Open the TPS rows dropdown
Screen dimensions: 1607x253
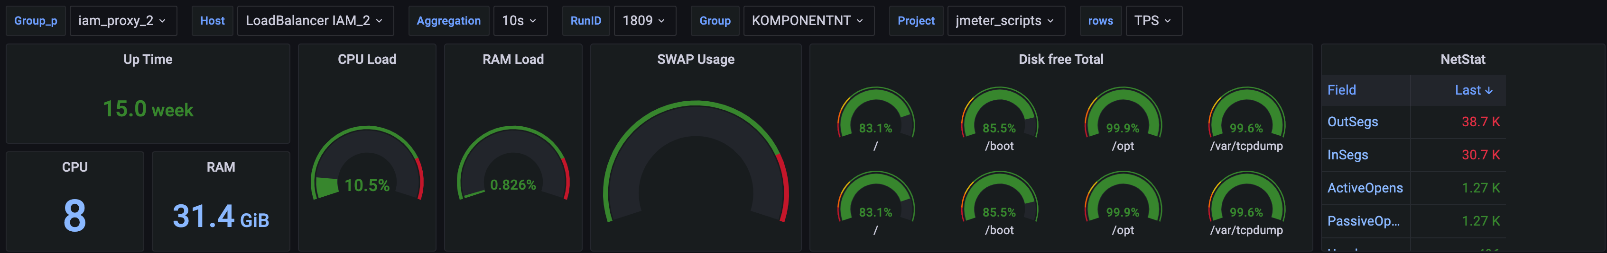1153,20
